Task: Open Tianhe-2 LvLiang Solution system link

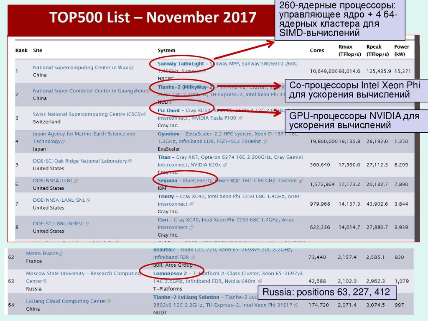Action: [186, 297]
